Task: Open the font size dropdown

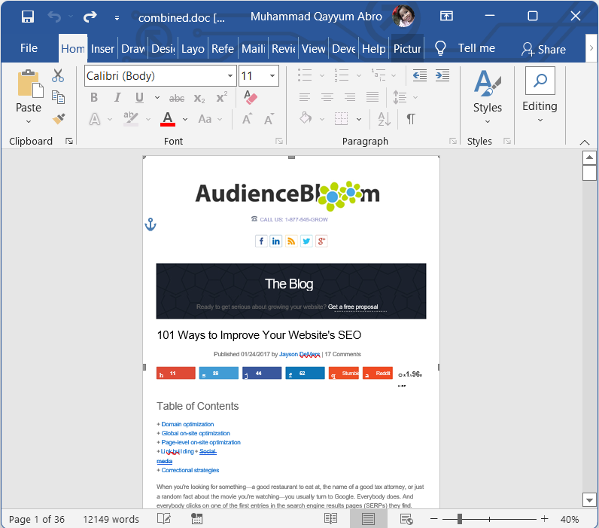Action: 272,76
